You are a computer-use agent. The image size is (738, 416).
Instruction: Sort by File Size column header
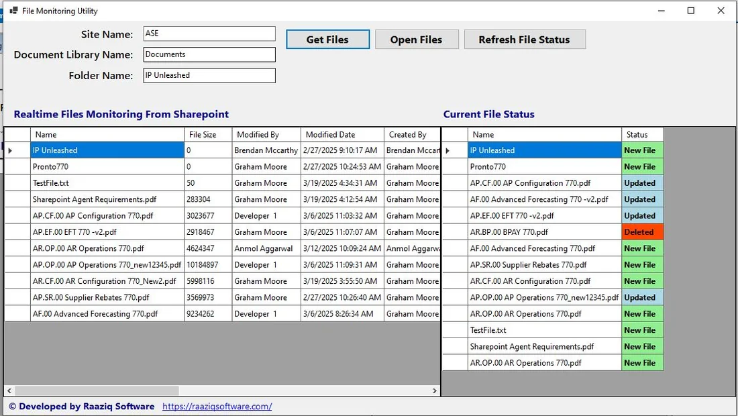pyautogui.click(x=208, y=135)
